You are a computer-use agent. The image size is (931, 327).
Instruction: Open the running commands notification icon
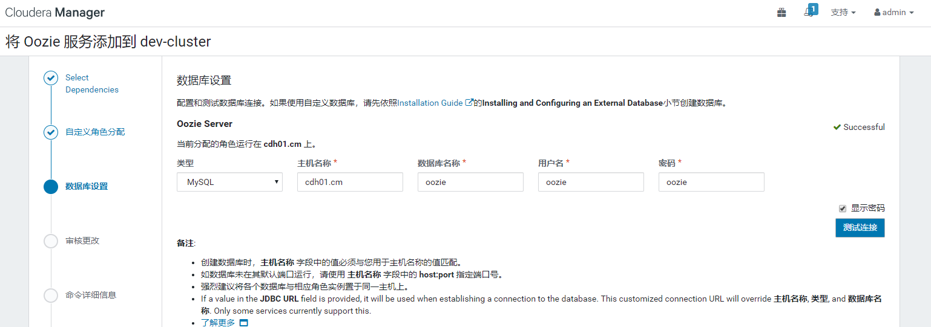click(811, 11)
